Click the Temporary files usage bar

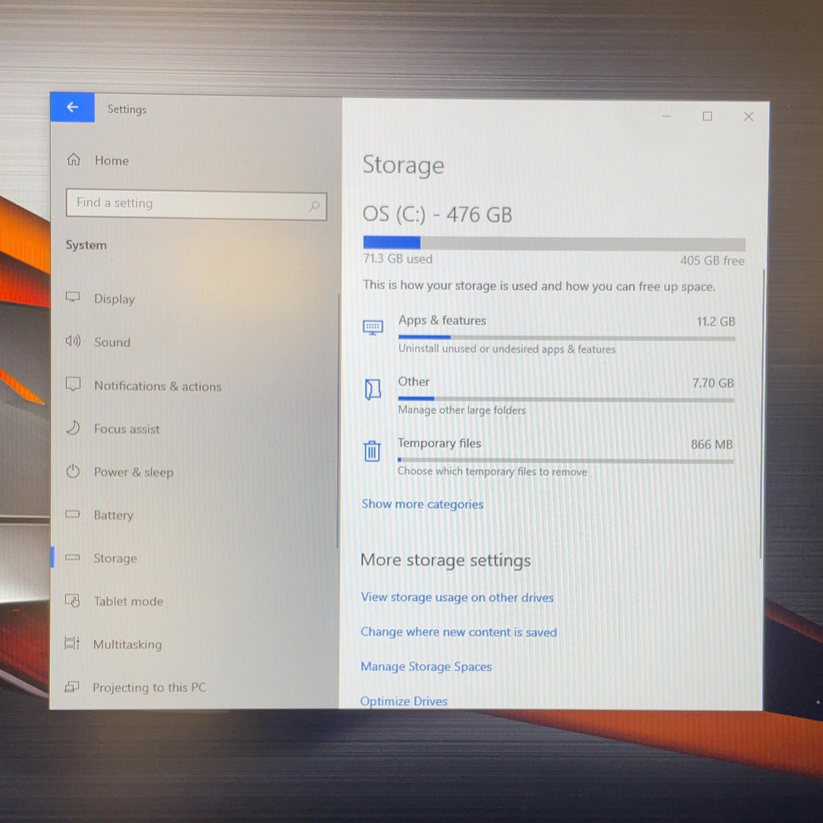pos(565,461)
